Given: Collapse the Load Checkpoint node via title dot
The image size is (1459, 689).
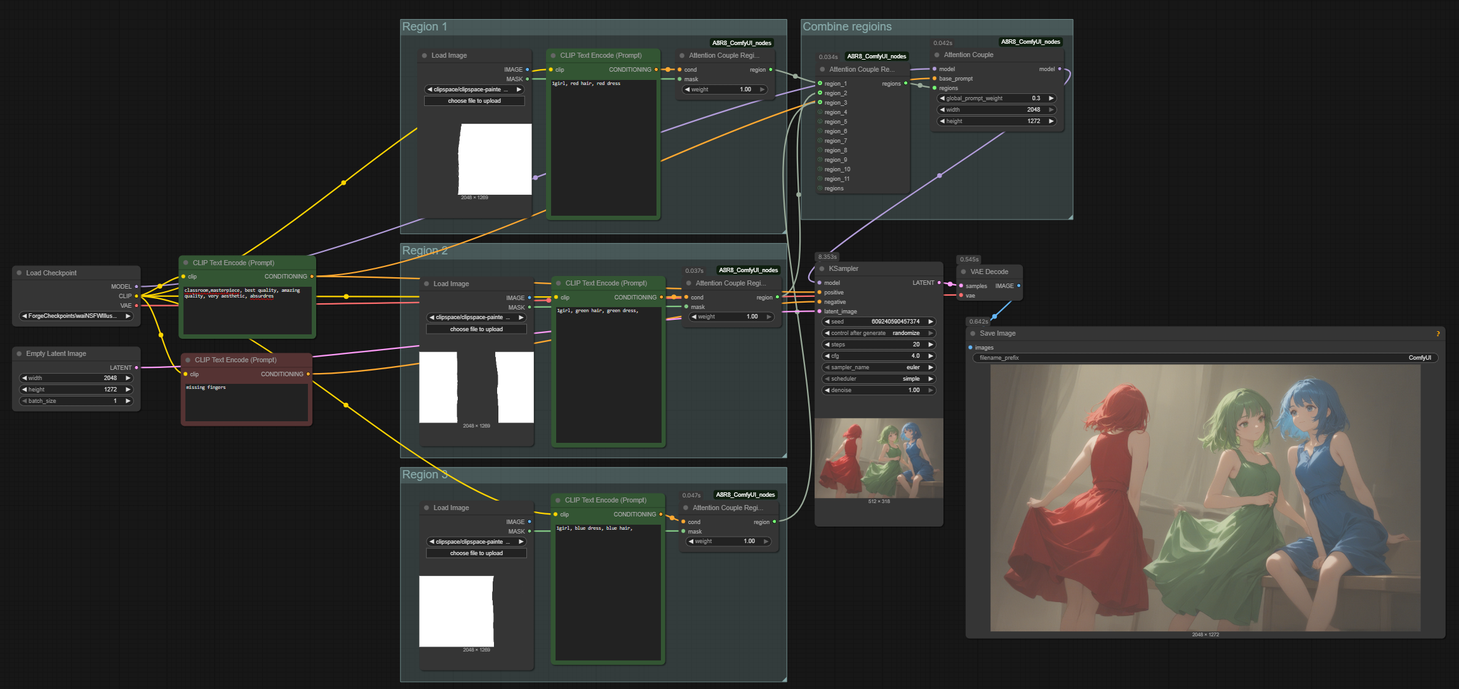Looking at the screenshot, I should tap(19, 273).
